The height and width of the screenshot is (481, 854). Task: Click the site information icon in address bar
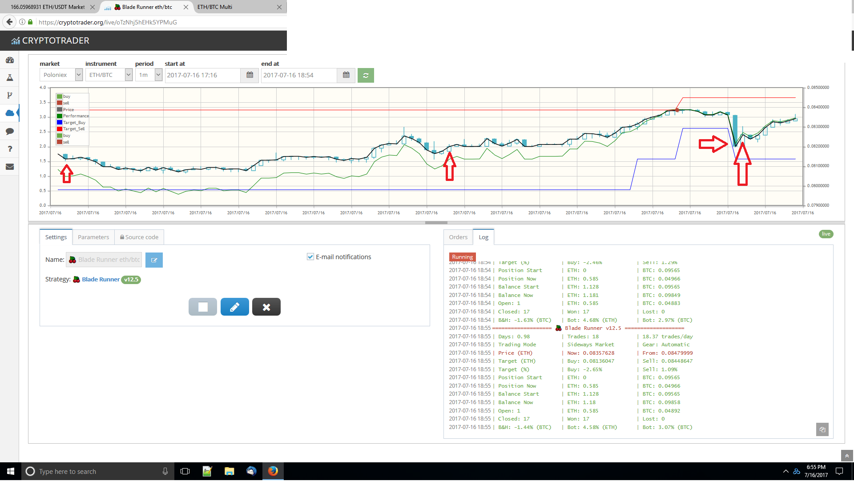tap(22, 22)
